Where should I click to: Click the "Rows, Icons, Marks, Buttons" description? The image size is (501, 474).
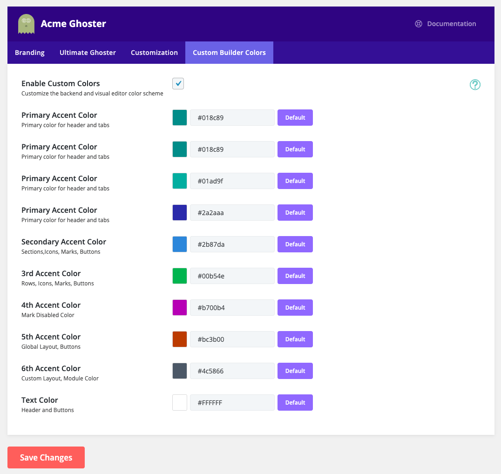pyautogui.click(x=58, y=284)
